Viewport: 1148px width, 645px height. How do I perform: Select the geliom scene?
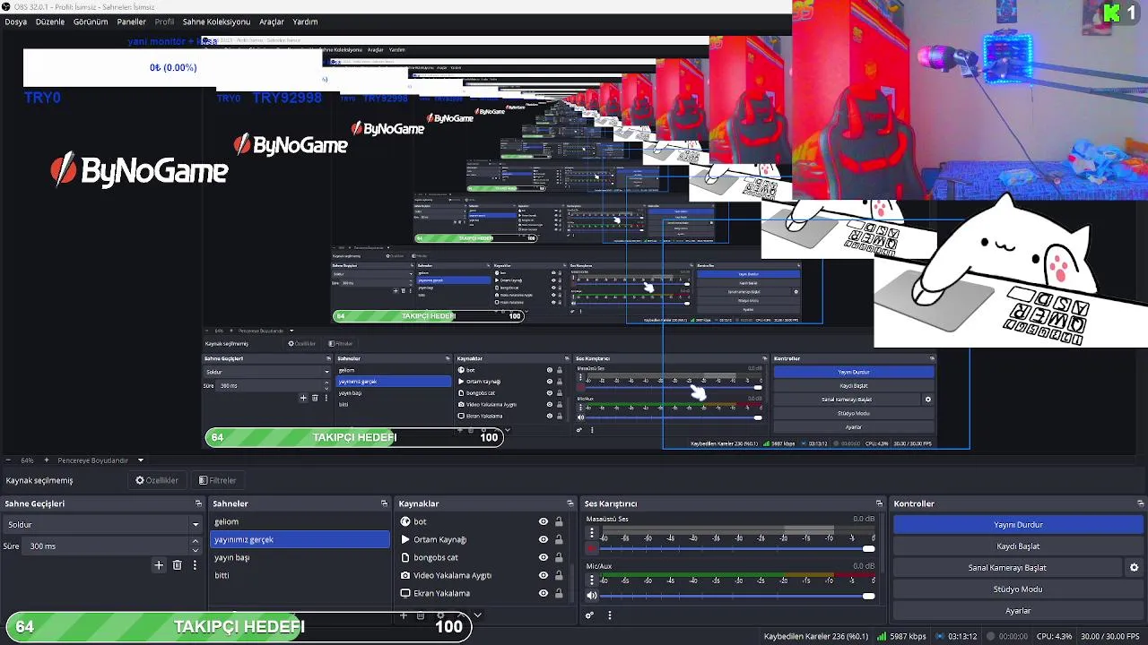click(300, 521)
